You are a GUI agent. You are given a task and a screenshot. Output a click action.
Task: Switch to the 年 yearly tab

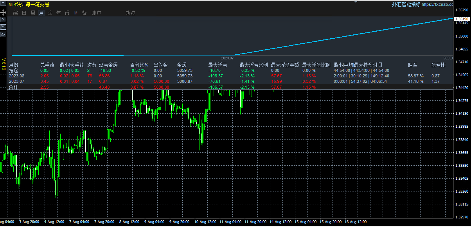click(x=59, y=13)
